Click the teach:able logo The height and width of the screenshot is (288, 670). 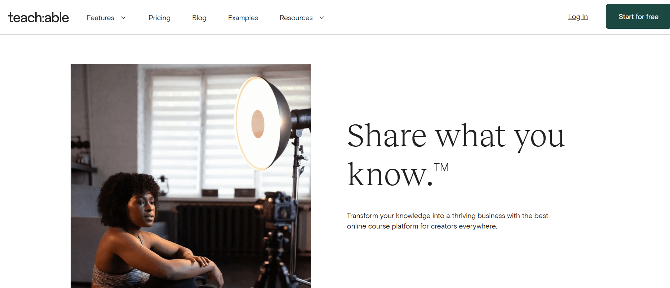[x=39, y=17]
